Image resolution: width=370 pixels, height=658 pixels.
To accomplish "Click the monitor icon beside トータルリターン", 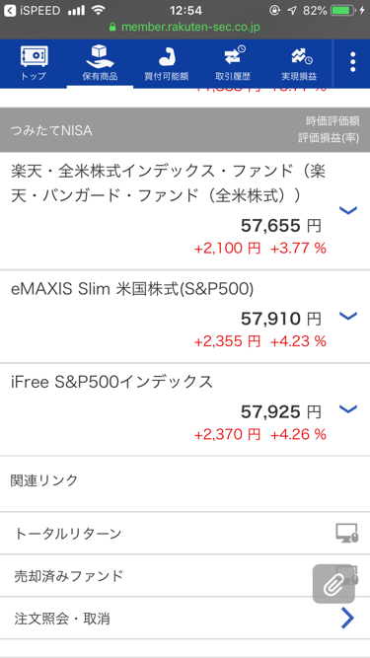I will click(347, 534).
